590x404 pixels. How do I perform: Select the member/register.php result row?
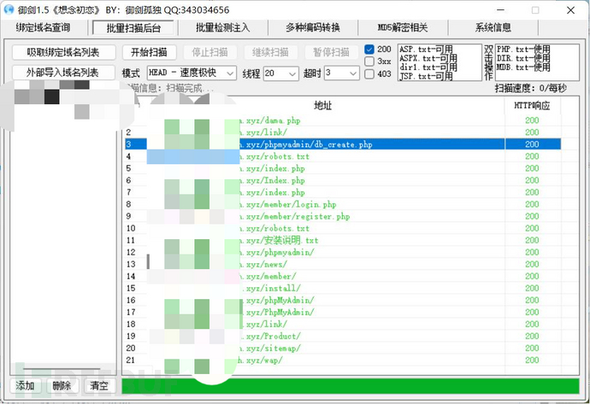[x=343, y=216]
